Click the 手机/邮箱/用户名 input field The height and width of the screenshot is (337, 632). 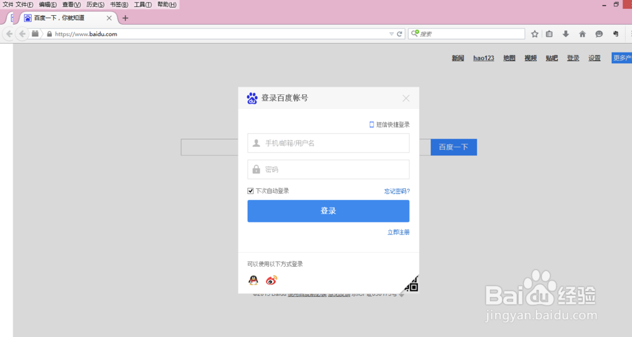[x=329, y=143]
